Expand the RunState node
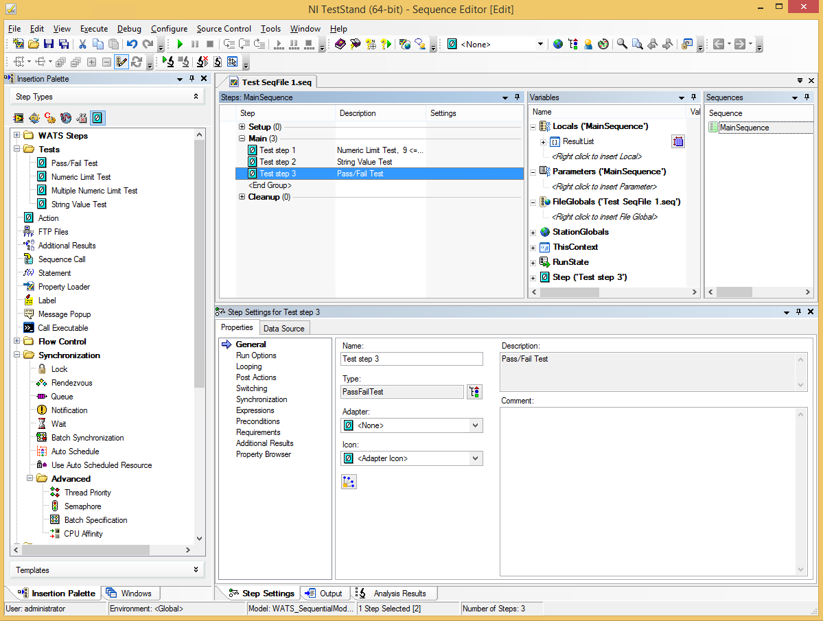The image size is (823, 621). (533, 263)
